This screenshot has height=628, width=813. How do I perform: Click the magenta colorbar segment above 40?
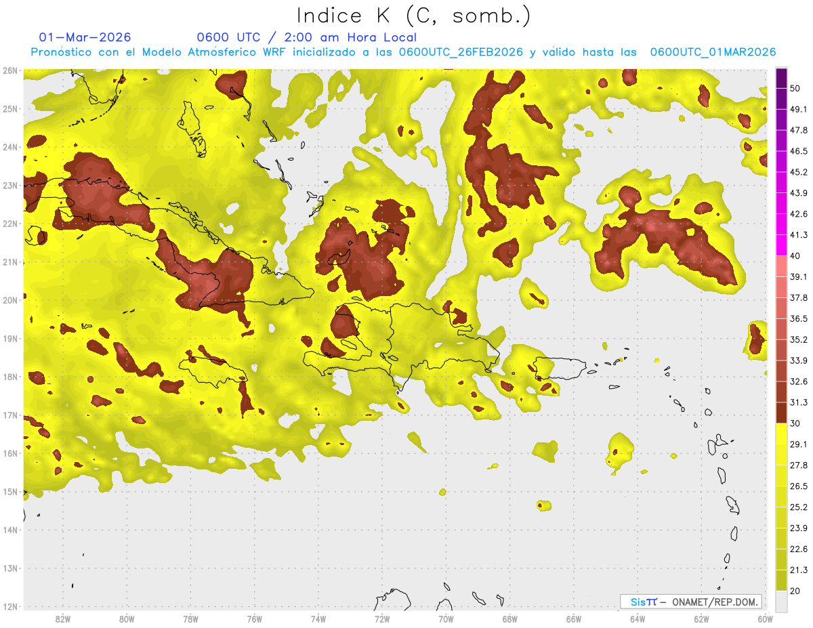pyautogui.click(x=781, y=245)
